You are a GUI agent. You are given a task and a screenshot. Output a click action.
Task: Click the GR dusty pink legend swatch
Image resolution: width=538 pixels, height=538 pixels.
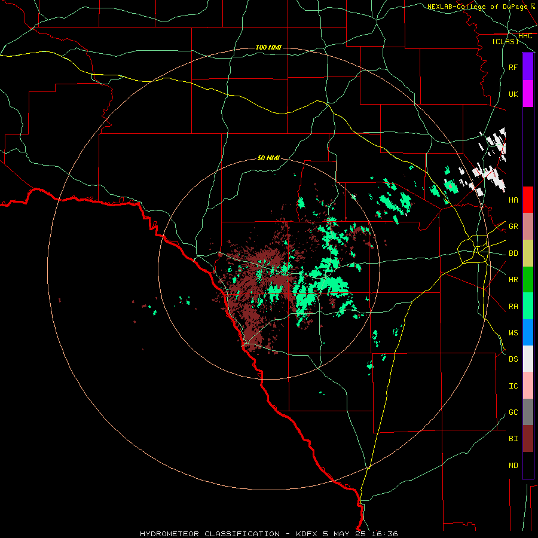coord(528,226)
